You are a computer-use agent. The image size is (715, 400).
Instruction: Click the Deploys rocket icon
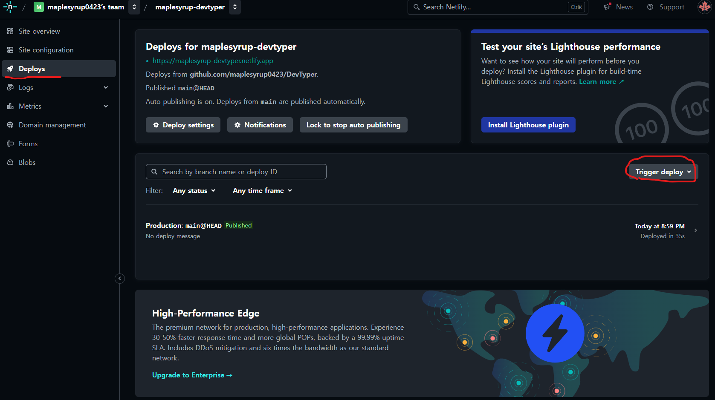pyautogui.click(x=10, y=69)
